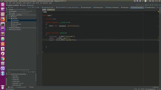Open the Navigate menu
Screen dimensions: 161x90
point(19,3)
